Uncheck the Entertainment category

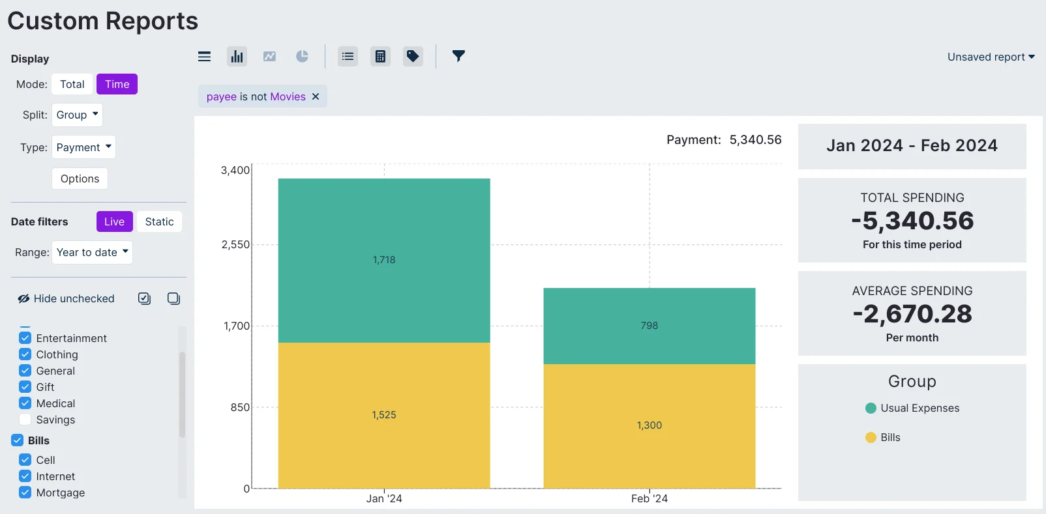click(x=25, y=338)
